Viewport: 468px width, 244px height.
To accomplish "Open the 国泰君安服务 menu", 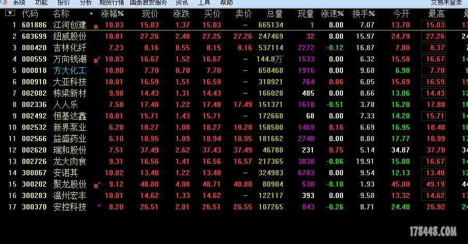I will [148, 3].
